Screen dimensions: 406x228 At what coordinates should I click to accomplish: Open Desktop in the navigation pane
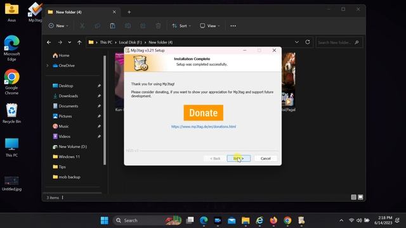[x=63, y=86]
